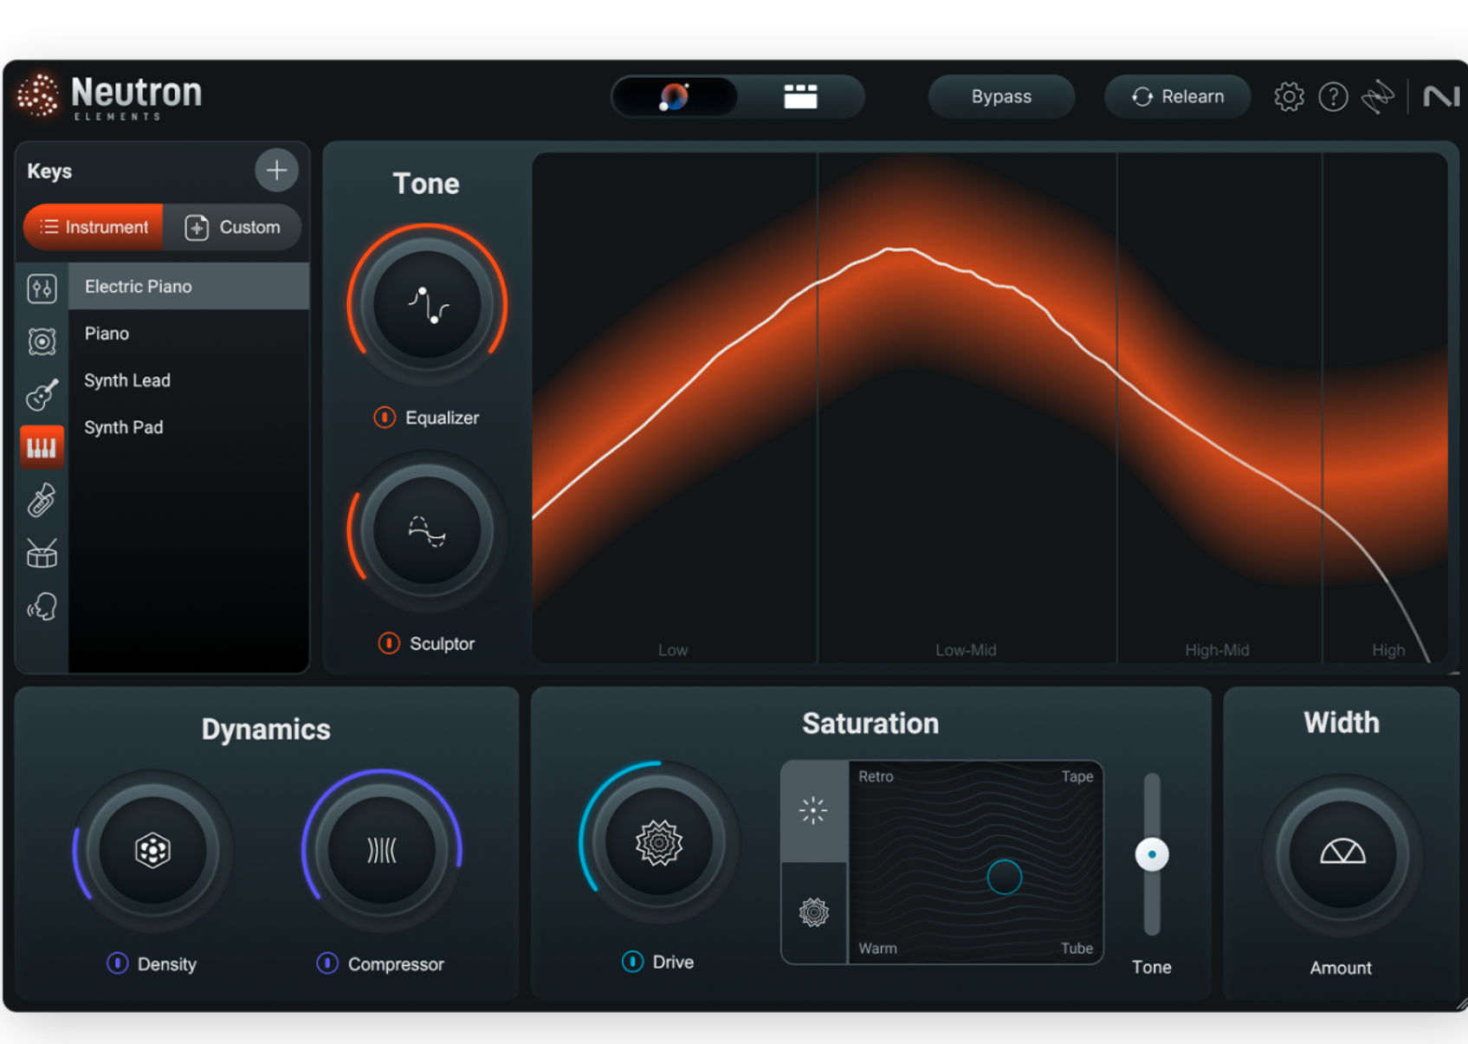Click the Width Amount knob
Image resolution: width=1468 pixels, height=1044 pixels.
(x=1342, y=854)
